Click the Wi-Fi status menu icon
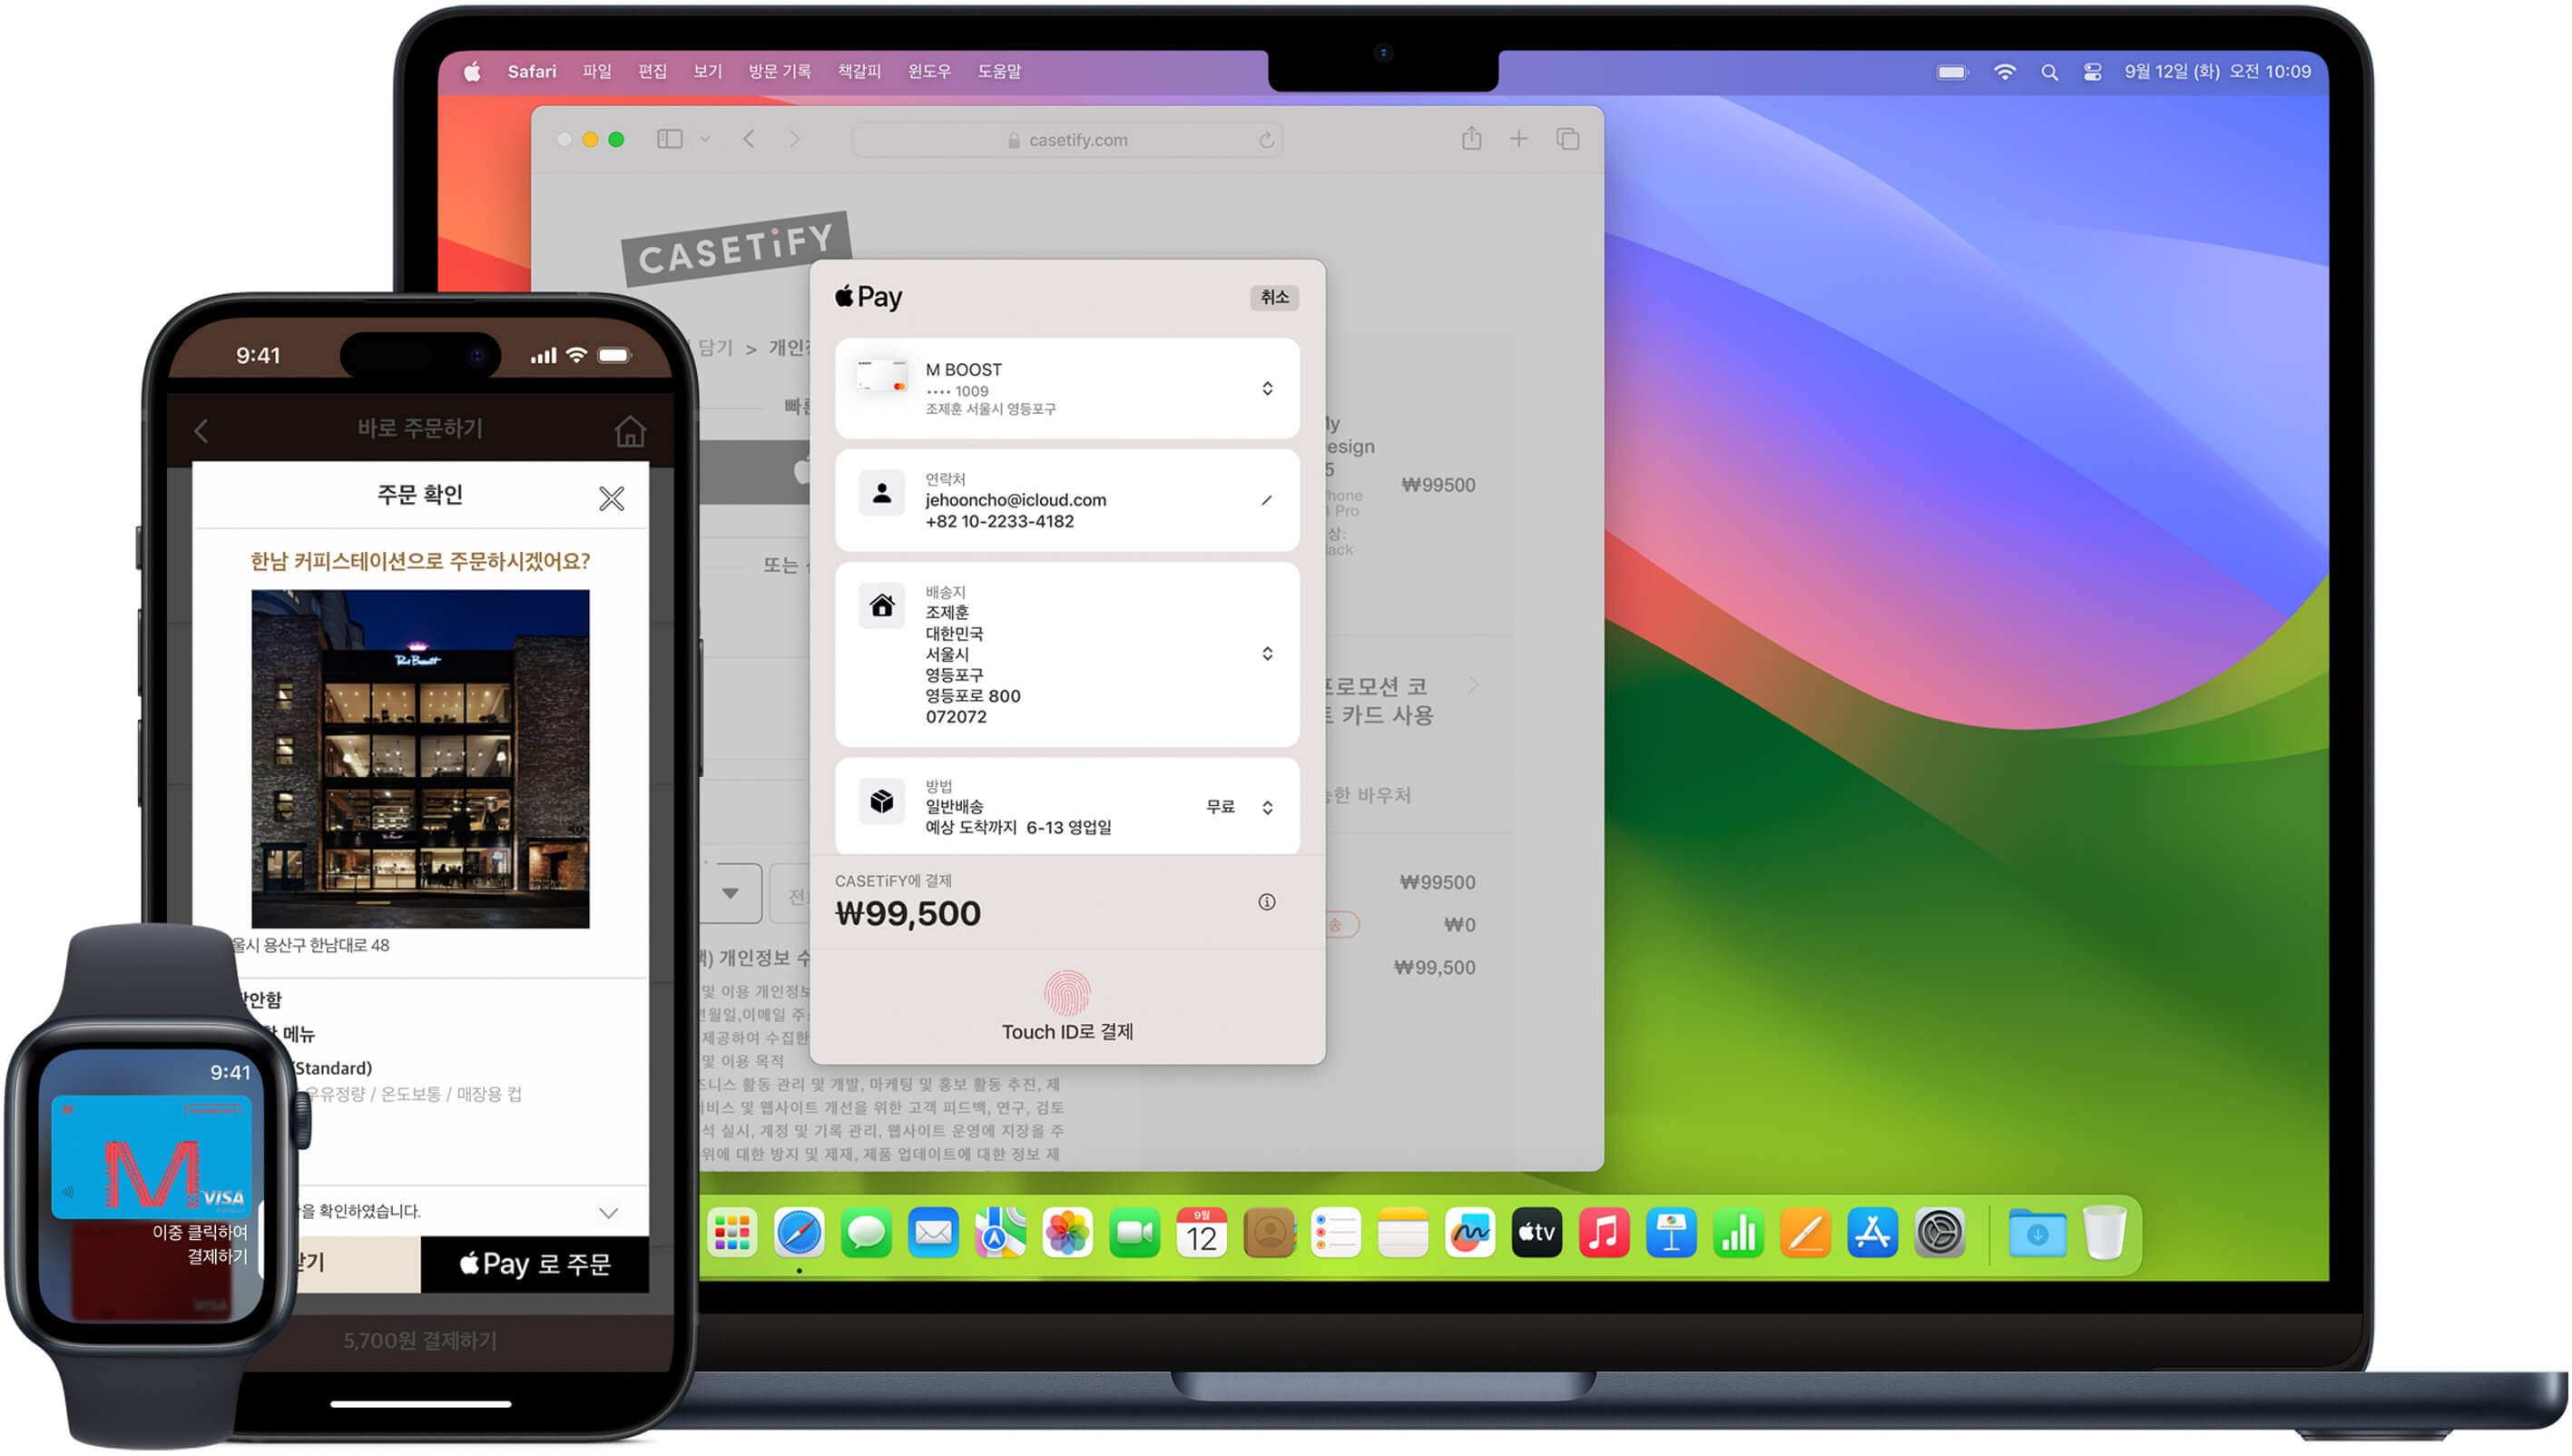Screen dimensions: 2572x1456 point(2004,72)
